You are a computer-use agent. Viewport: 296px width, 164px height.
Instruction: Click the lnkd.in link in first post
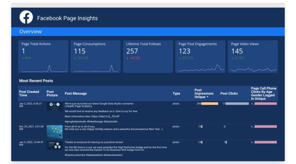point(105,116)
